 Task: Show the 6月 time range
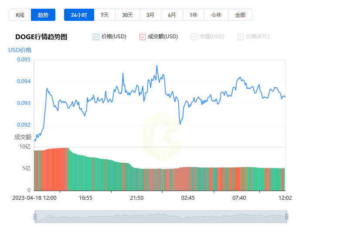coord(172,15)
